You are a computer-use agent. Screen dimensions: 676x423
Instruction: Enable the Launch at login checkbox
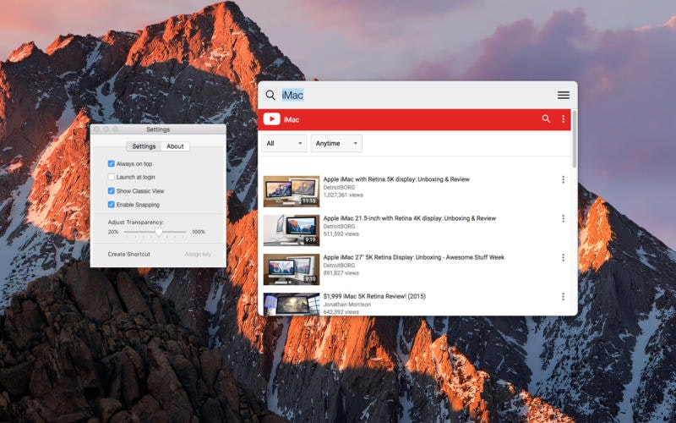coord(112,177)
